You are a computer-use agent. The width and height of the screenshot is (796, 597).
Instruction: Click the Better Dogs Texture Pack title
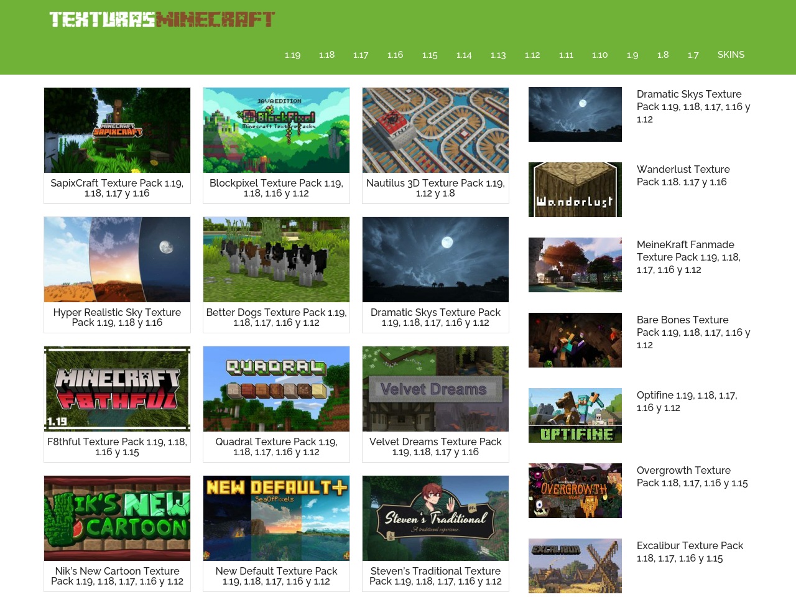click(276, 317)
